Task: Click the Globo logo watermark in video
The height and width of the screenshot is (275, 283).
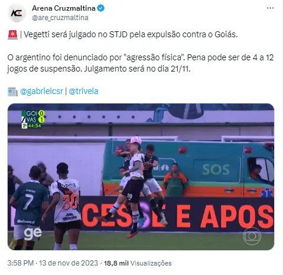Action: pyautogui.click(x=252, y=236)
